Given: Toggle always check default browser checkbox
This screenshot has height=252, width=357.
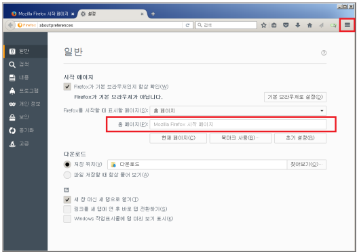Looking at the screenshot, I should pos(67,87).
